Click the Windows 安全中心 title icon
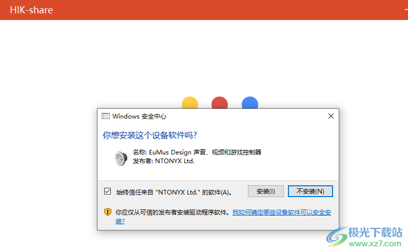The height and width of the screenshot is (252, 408). pyautogui.click(x=105, y=116)
